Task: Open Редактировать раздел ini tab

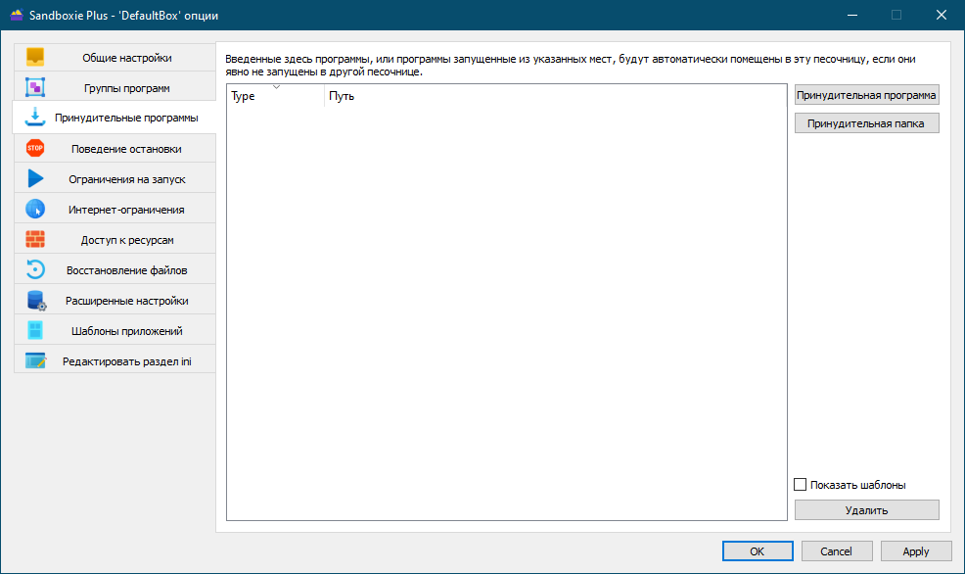Action: 115,360
